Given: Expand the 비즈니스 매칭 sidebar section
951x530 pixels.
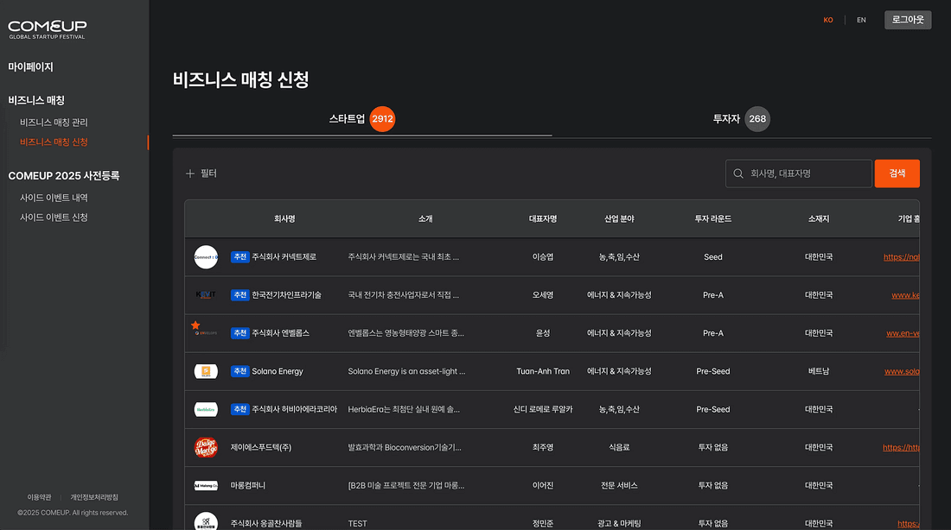Looking at the screenshot, I should click(36, 100).
